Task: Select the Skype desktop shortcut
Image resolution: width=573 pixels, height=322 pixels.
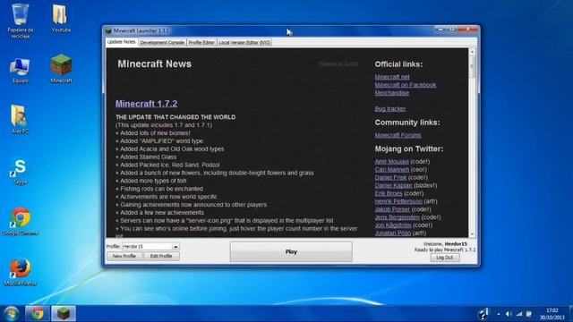Action: 20,171
